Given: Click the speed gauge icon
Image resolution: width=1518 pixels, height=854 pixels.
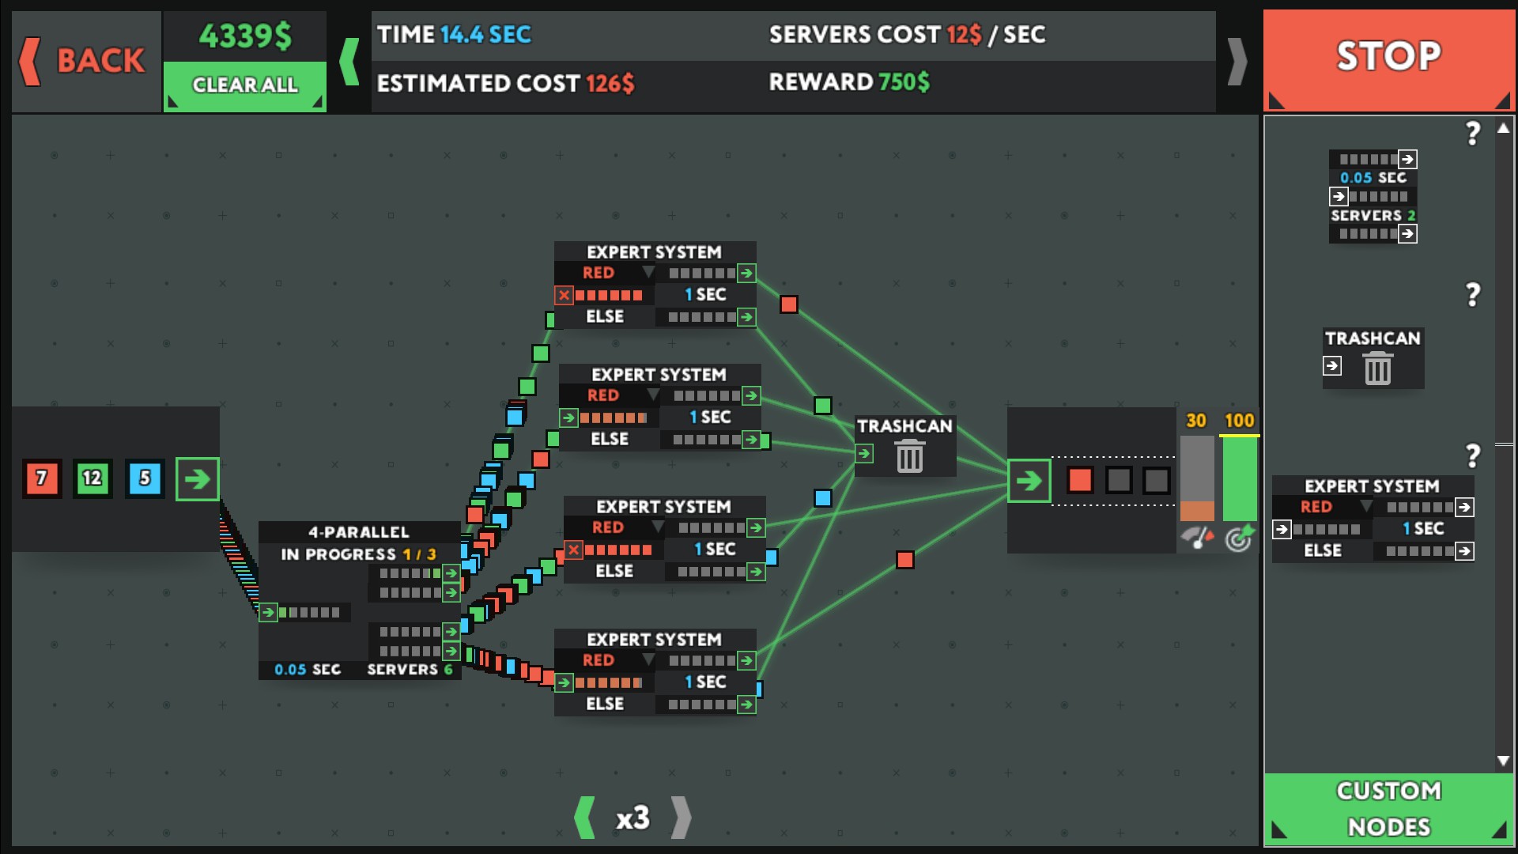Looking at the screenshot, I should 1197,538.
